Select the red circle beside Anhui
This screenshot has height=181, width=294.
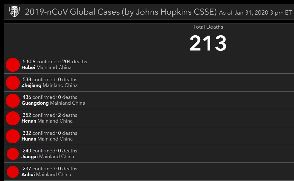(x=13, y=172)
